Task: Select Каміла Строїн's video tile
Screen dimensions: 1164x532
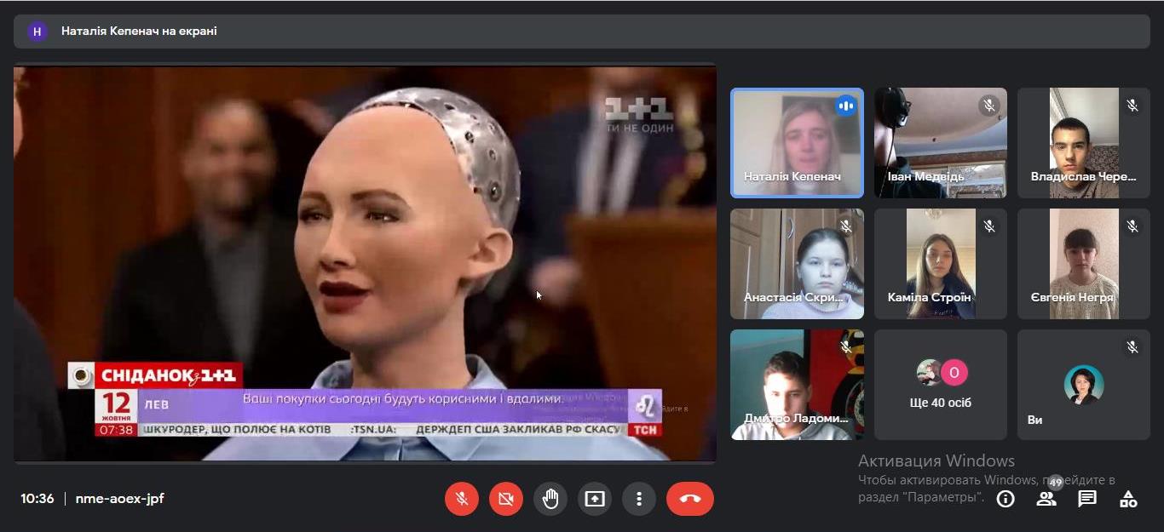Action: tap(940, 264)
